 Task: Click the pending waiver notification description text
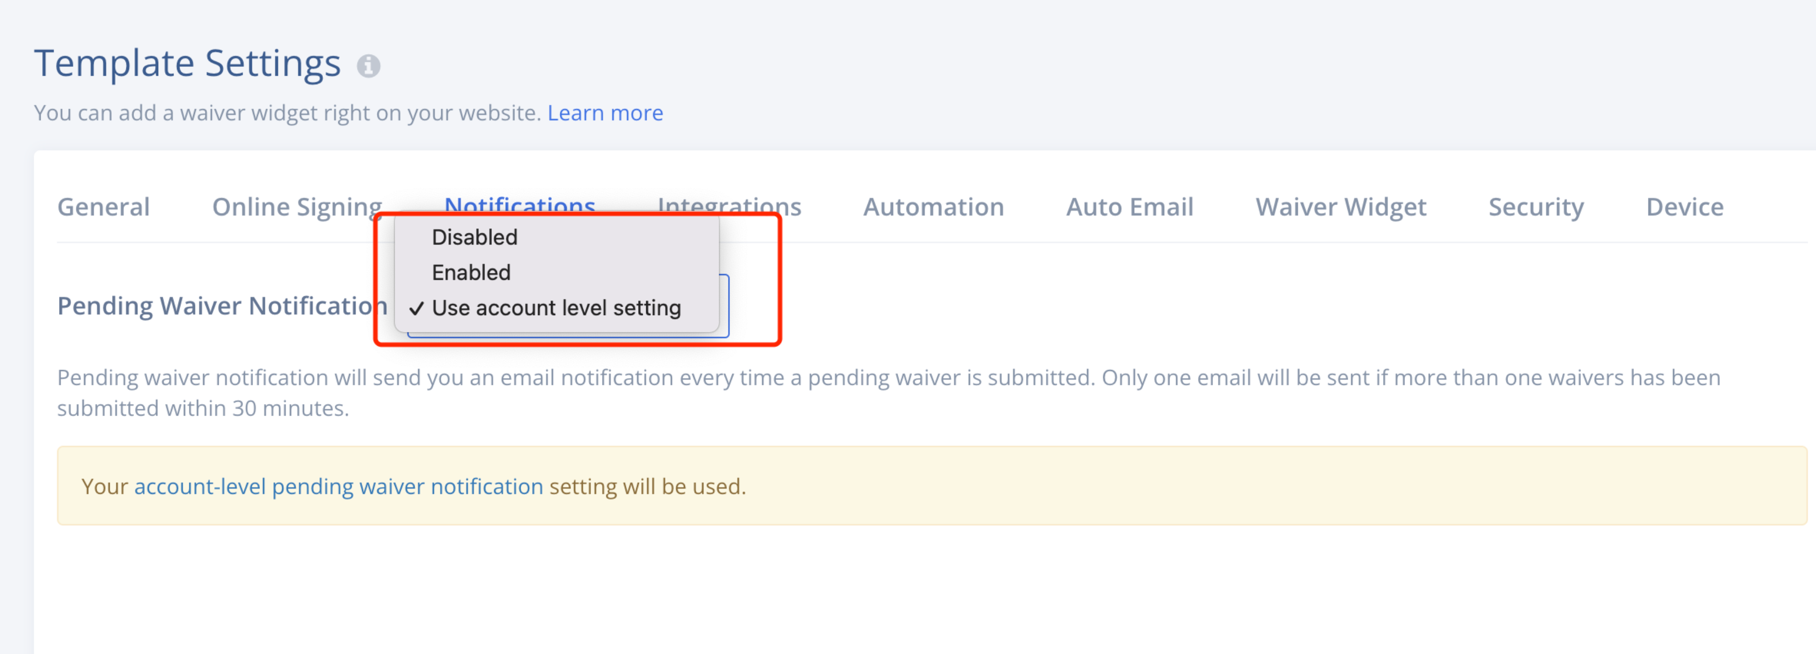click(x=888, y=393)
